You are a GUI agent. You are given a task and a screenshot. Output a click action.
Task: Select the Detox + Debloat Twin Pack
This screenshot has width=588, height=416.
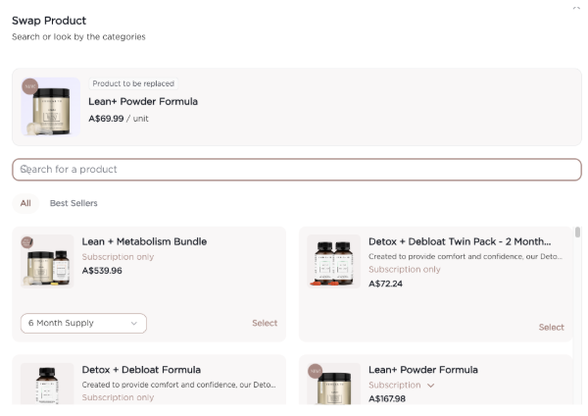[x=551, y=327]
